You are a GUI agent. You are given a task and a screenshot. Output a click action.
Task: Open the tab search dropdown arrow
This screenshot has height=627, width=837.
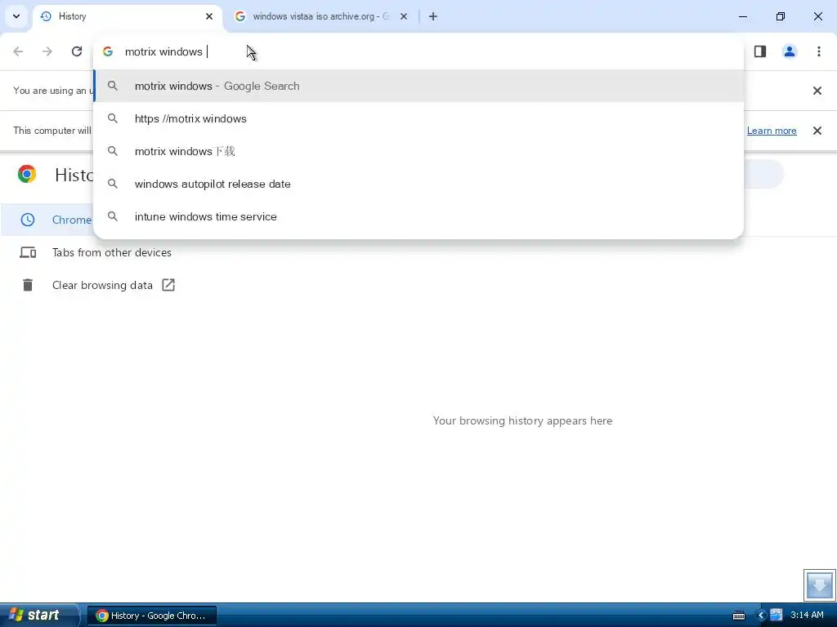[x=16, y=16]
